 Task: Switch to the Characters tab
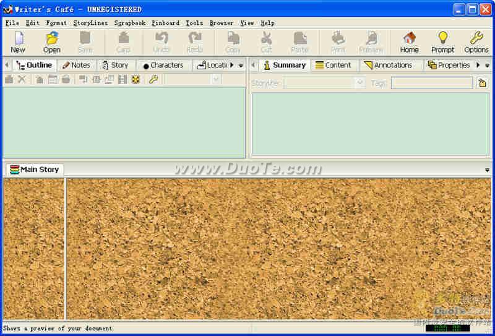click(x=163, y=66)
